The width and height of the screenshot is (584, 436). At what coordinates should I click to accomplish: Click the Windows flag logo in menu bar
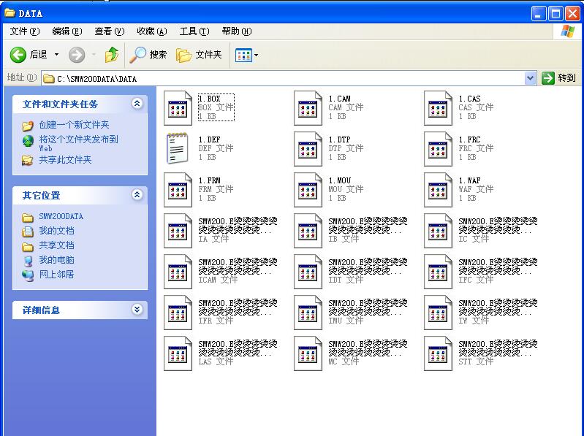click(567, 31)
